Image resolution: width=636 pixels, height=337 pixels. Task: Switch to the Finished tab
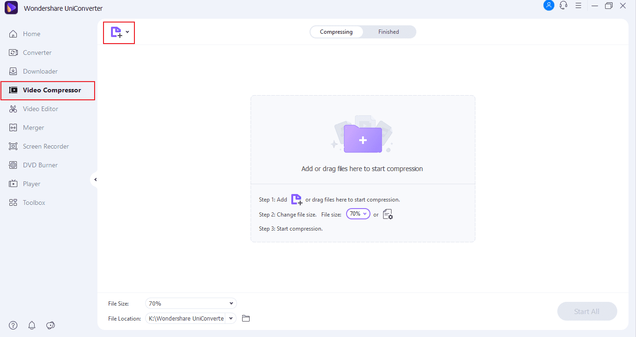(x=388, y=32)
